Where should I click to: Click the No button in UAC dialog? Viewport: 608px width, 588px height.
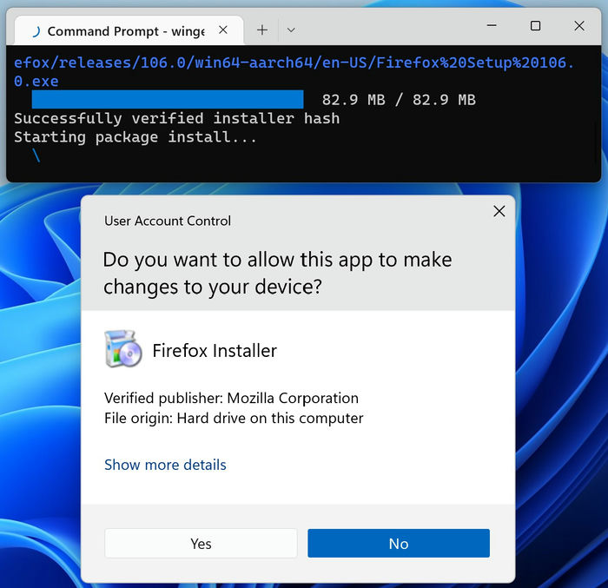[399, 544]
